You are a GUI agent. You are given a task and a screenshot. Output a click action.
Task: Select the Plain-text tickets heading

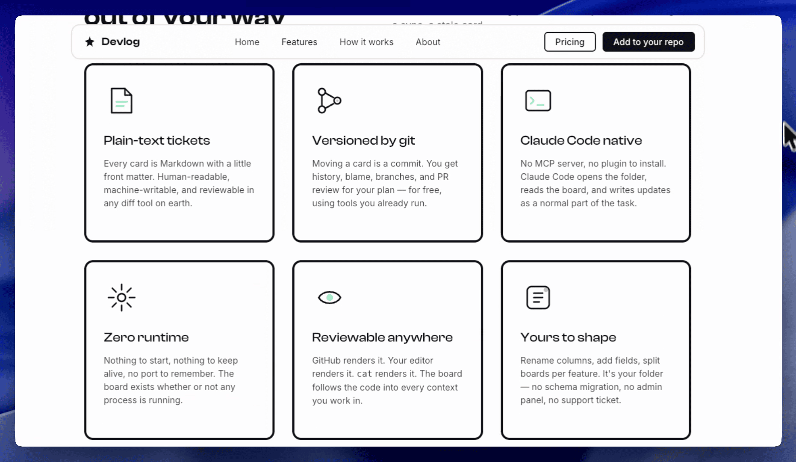click(x=157, y=140)
